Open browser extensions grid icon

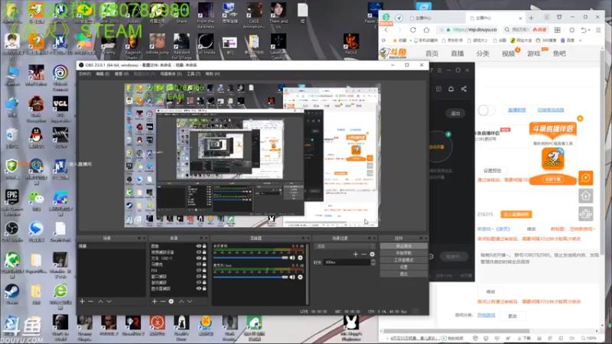coord(558,30)
